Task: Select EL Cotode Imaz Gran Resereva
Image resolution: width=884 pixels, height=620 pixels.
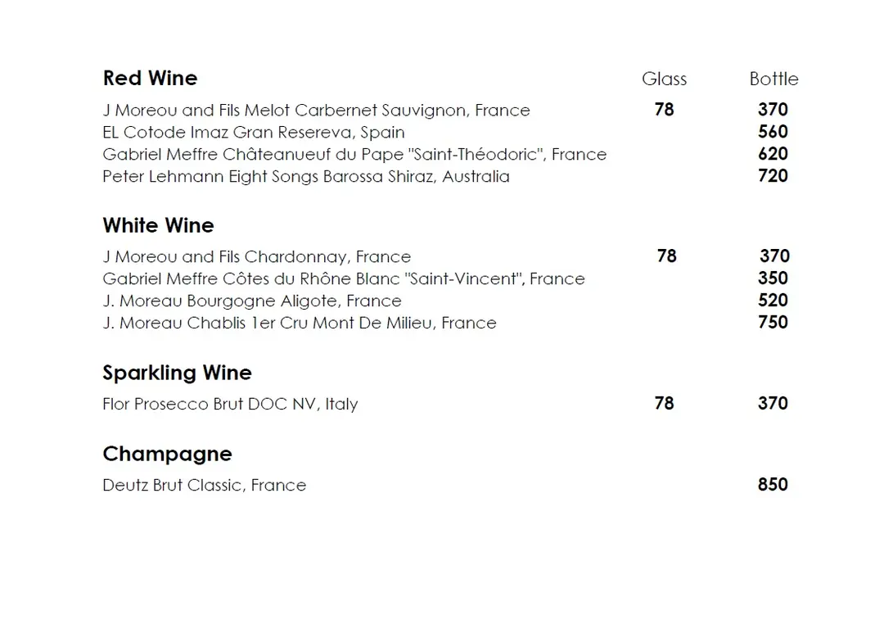Action: pyautogui.click(x=254, y=132)
